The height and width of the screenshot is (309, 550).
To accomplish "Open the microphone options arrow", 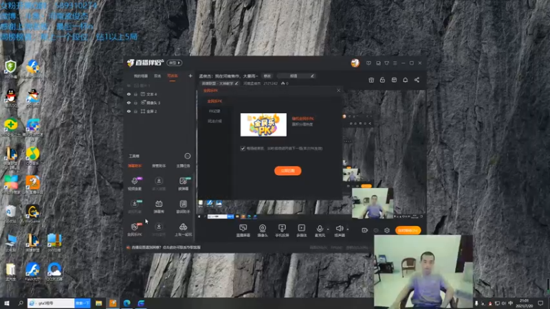I will [x=328, y=229].
